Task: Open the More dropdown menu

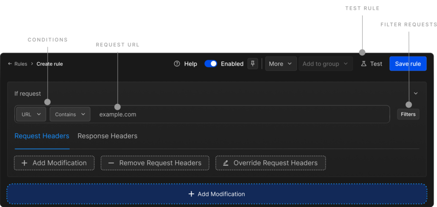Action: [281, 64]
